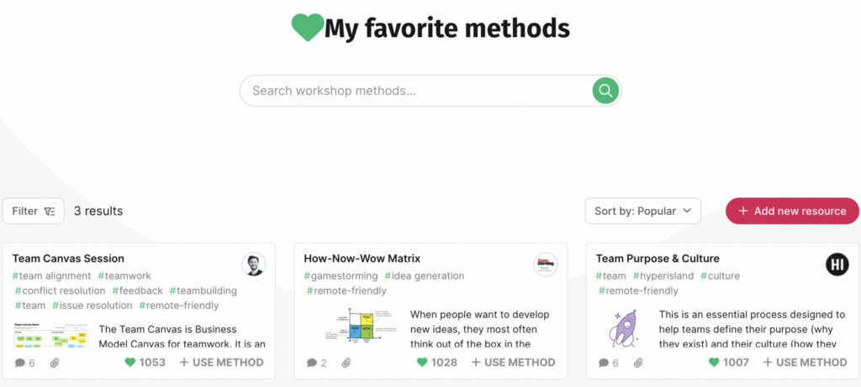Screen dimensions: 861x387
Task: Click the Hyper Island HI avatar icon
Action: pyautogui.click(x=837, y=264)
